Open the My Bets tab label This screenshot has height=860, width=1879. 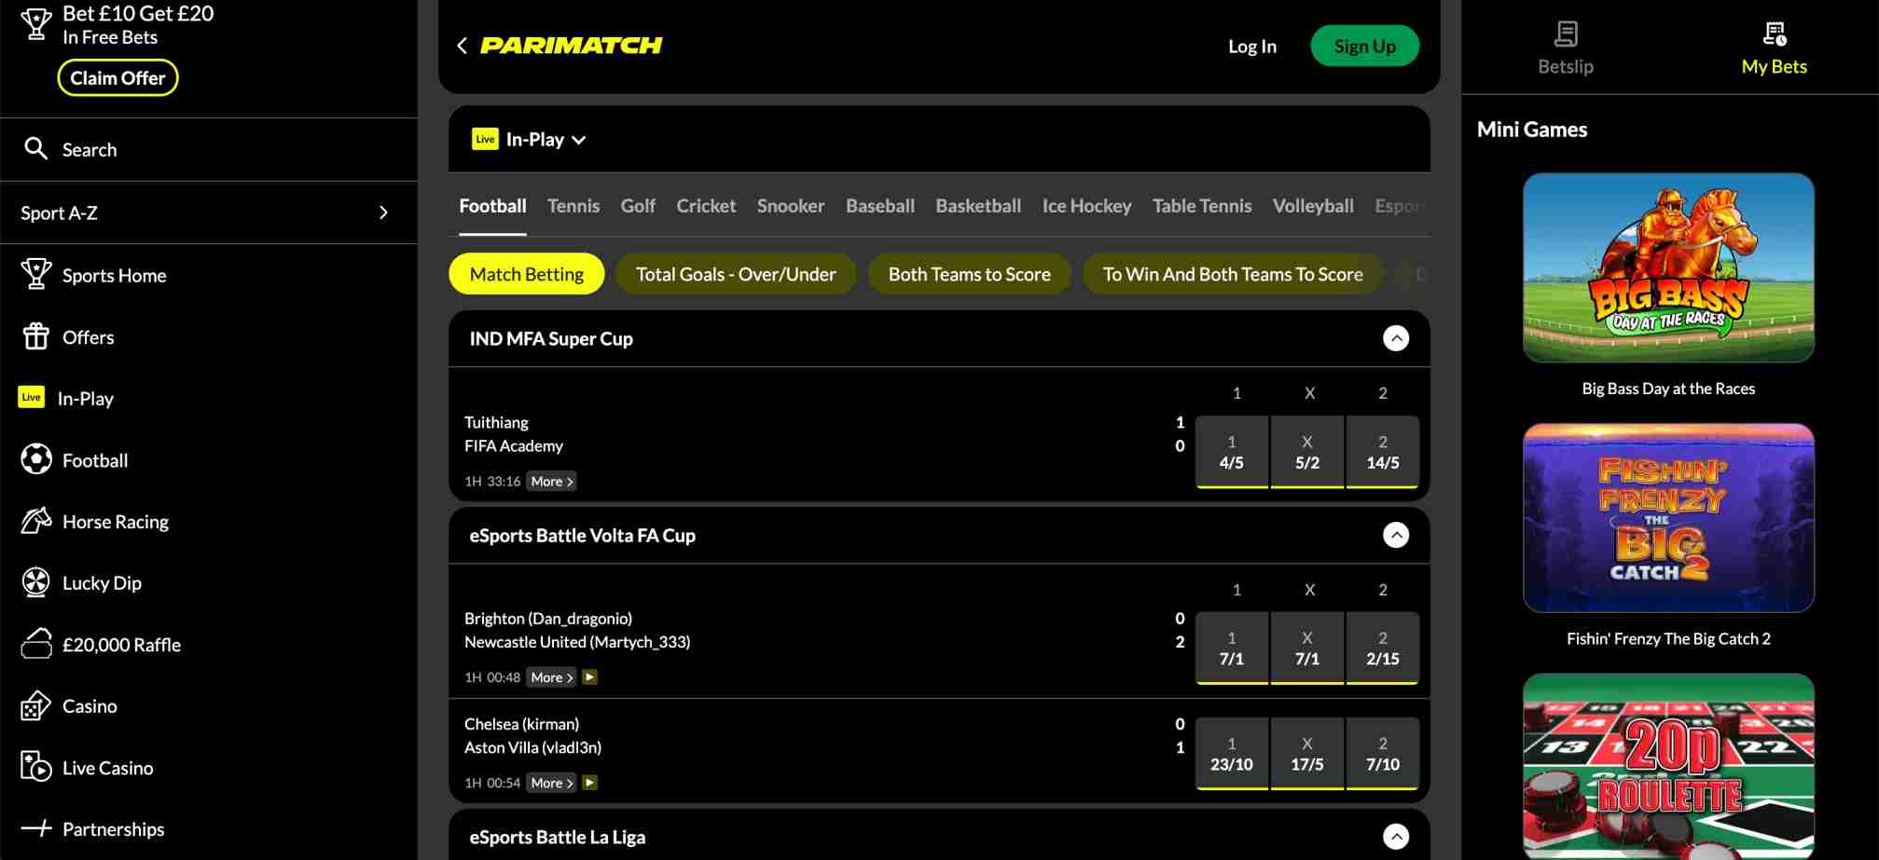pos(1774,66)
